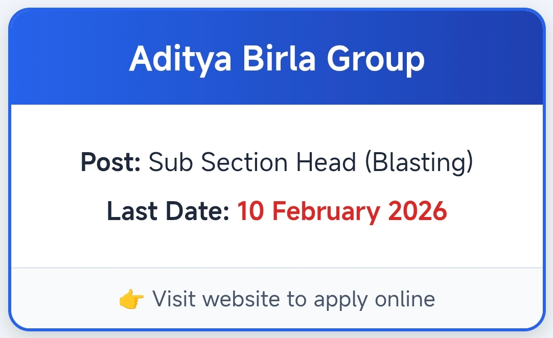This screenshot has height=338, width=553.
Task: Click the word 'Visit' in the footer
Action: [x=174, y=299]
